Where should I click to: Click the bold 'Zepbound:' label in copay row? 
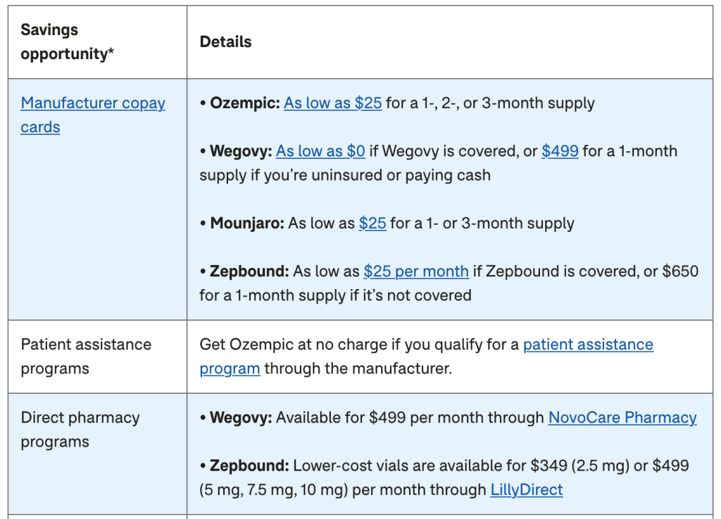(249, 271)
